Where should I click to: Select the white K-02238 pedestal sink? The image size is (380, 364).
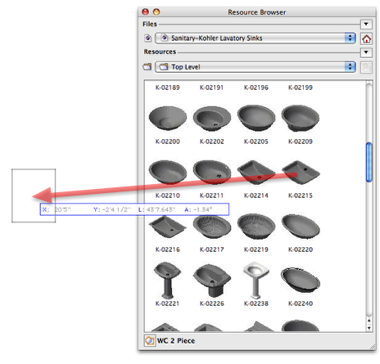point(256,281)
